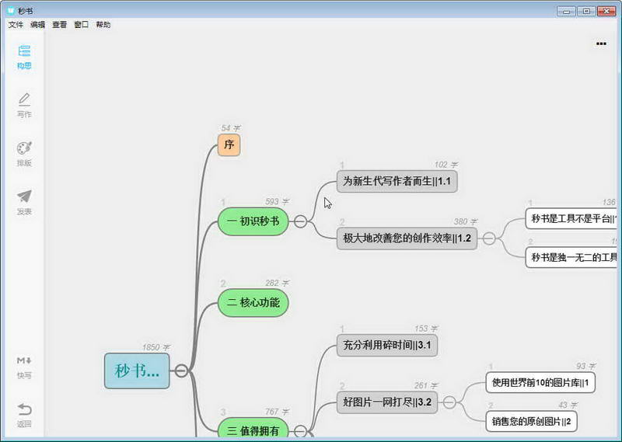Open the three-dot more options menu
Screen dimensions: 622x442
(x=601, y=44)
